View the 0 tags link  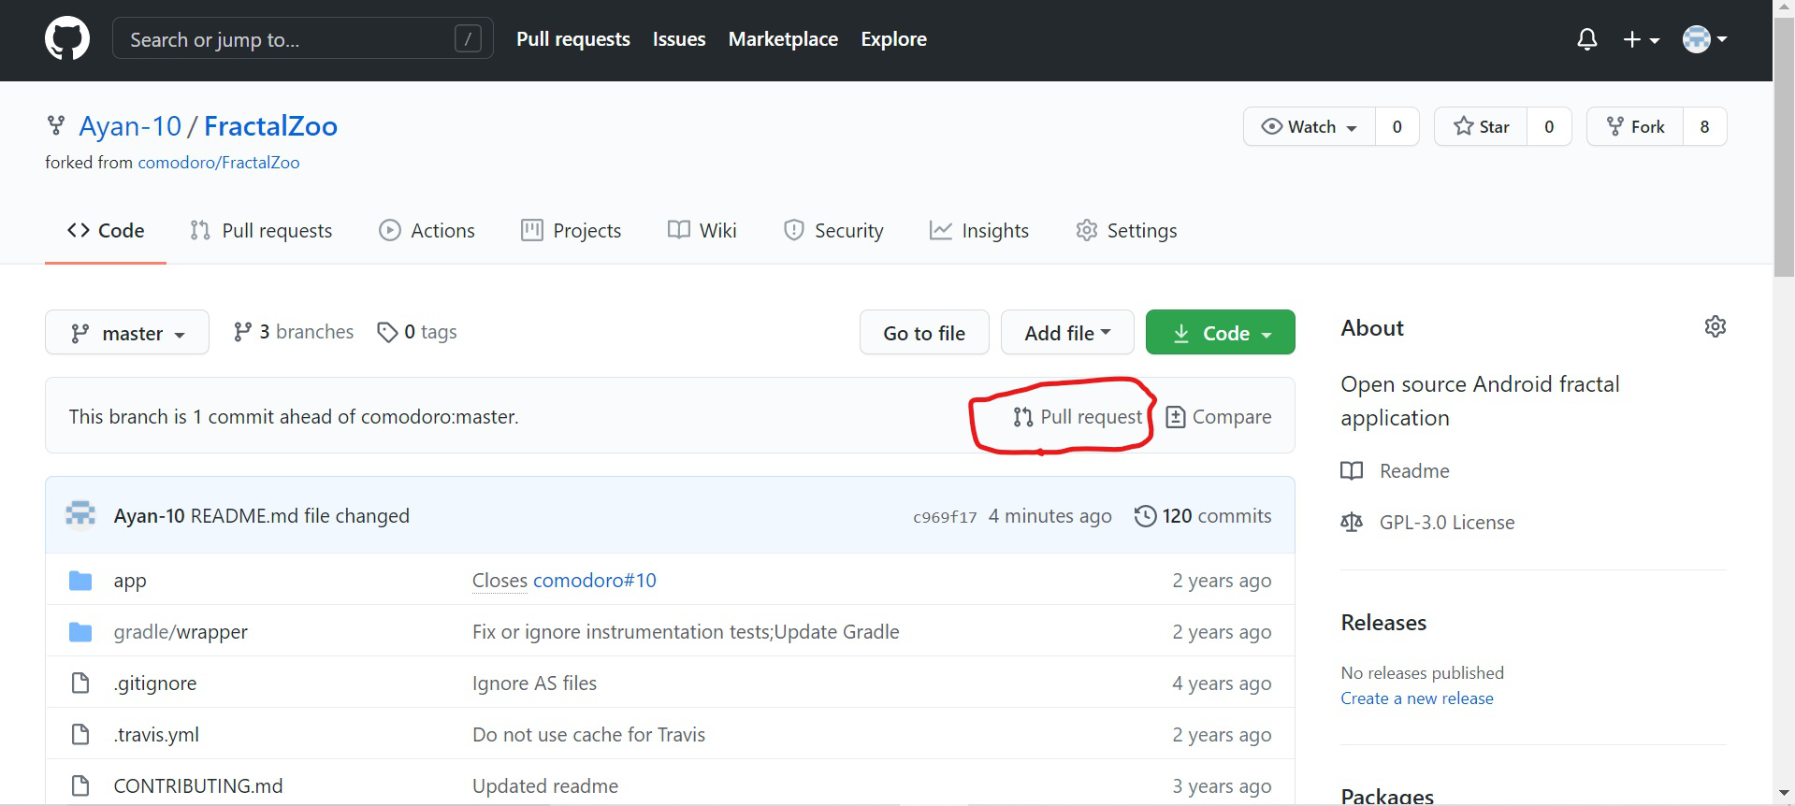(417, 332)
